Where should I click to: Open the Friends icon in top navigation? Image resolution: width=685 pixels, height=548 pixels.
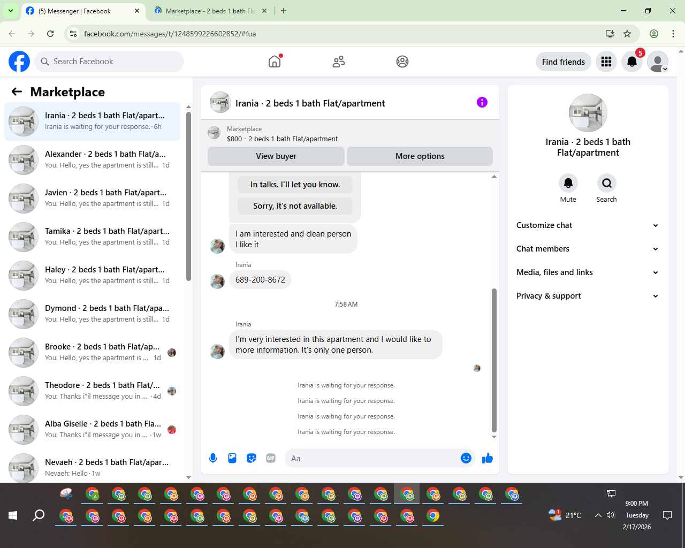(339, 62)
